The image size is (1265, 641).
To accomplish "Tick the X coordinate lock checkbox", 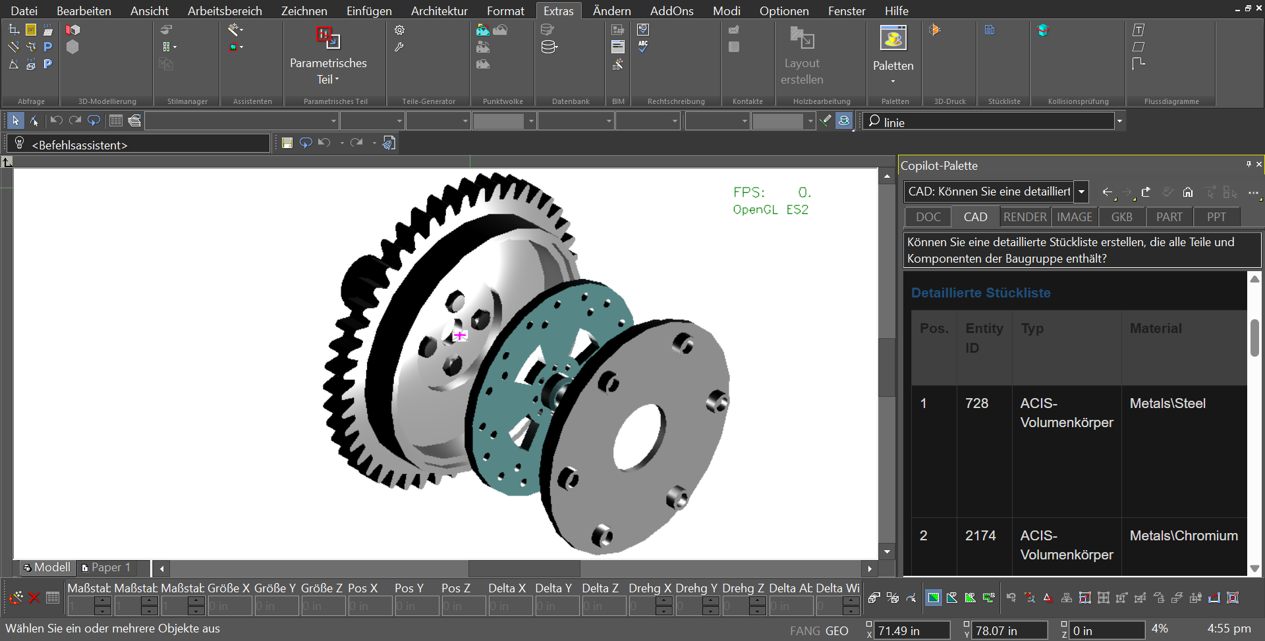I will [869, 625].
